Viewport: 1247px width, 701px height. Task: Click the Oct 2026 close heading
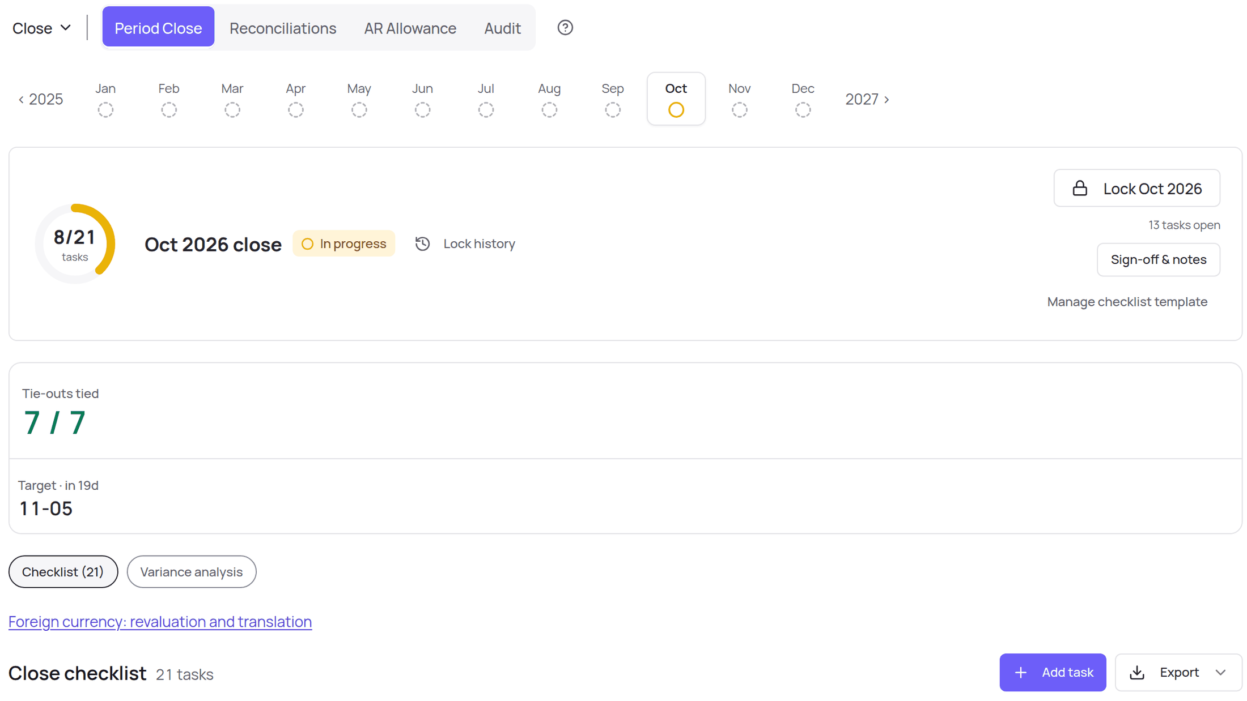point(213,245)
